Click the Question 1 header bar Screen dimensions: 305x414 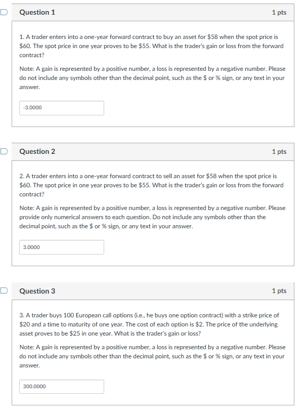pos(152,12)
